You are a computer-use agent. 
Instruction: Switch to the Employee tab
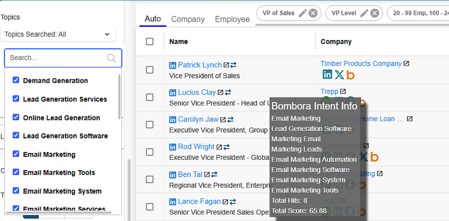click(x=232, y=19)
